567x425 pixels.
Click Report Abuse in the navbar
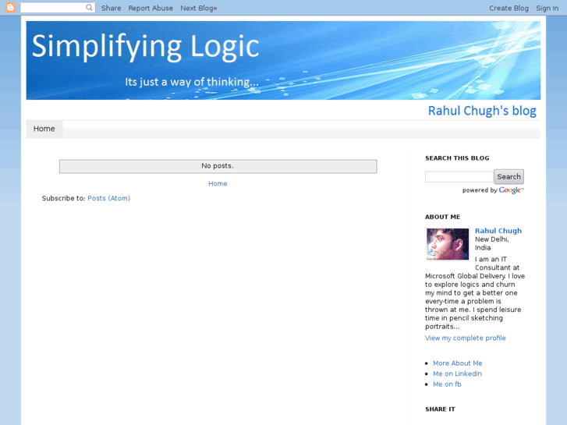point(151,8)
